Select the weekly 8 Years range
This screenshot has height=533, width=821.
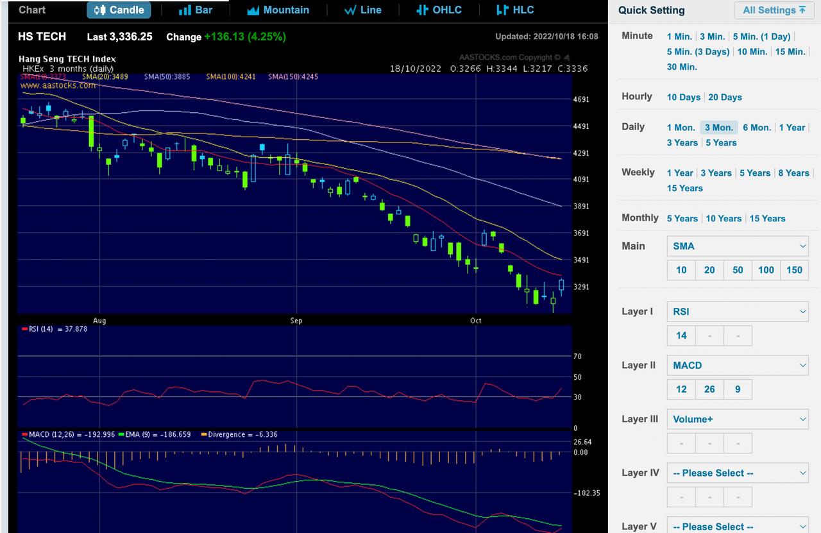(794, 173)
